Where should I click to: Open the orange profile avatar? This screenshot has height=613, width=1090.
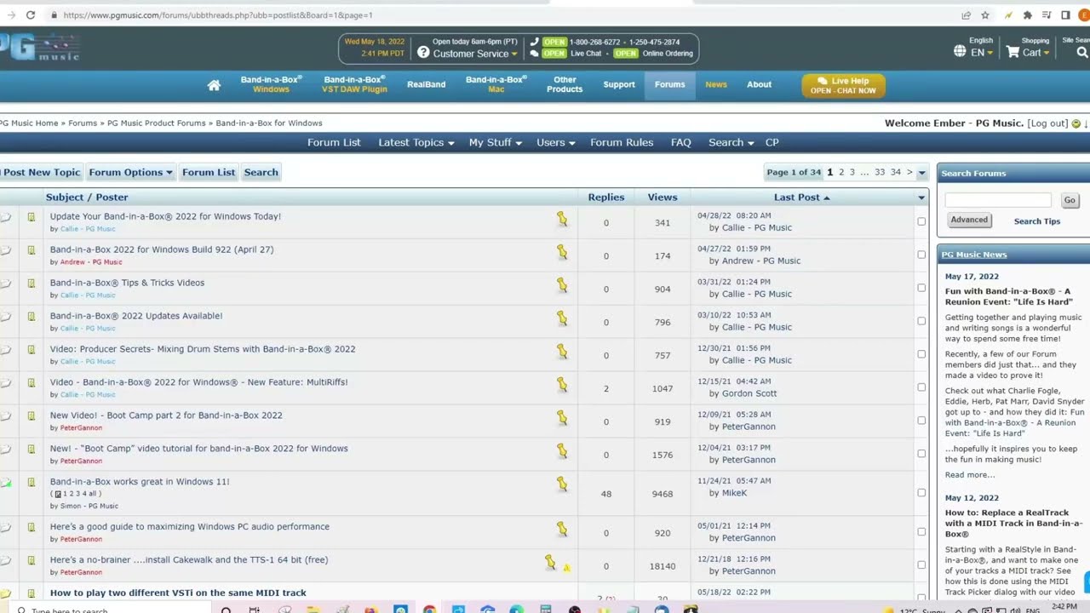tap(1084, 14)
